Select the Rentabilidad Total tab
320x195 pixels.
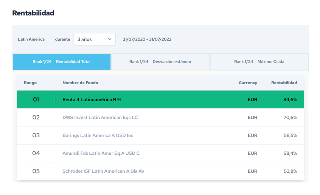[x=62, y=61]
